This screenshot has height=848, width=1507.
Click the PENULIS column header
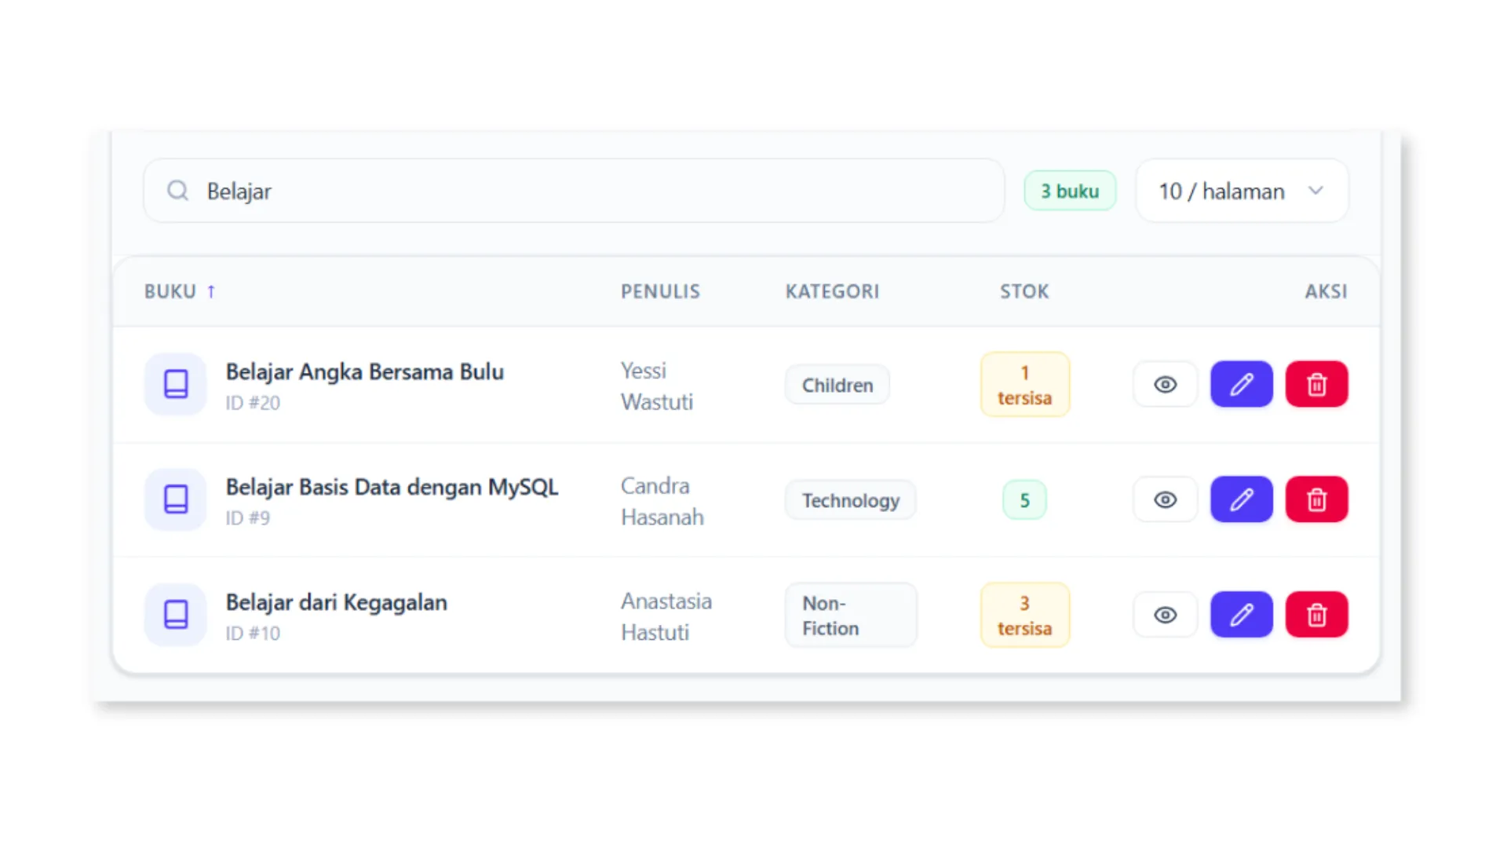660,291
